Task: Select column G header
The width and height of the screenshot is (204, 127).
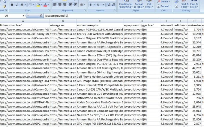Action: [x=194, y=21]
